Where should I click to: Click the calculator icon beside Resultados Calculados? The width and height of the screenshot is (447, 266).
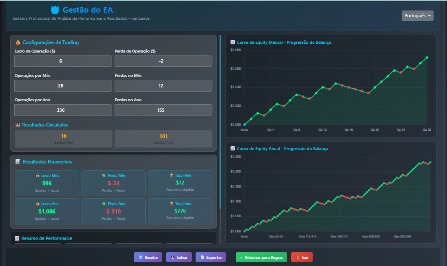tap(18, 125)
